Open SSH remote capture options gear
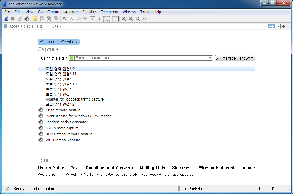The width and height of the screenshot is (293, 194). (41, 128)
